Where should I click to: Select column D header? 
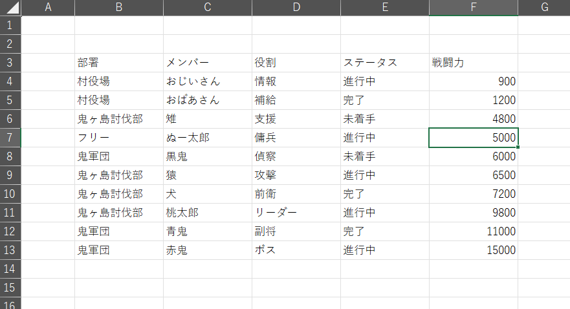point(296,8)
